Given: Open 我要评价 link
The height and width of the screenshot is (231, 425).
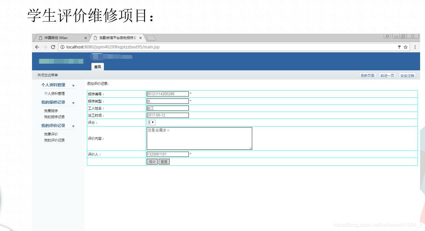Looking at the screenshot, I should tap(51, 134).
